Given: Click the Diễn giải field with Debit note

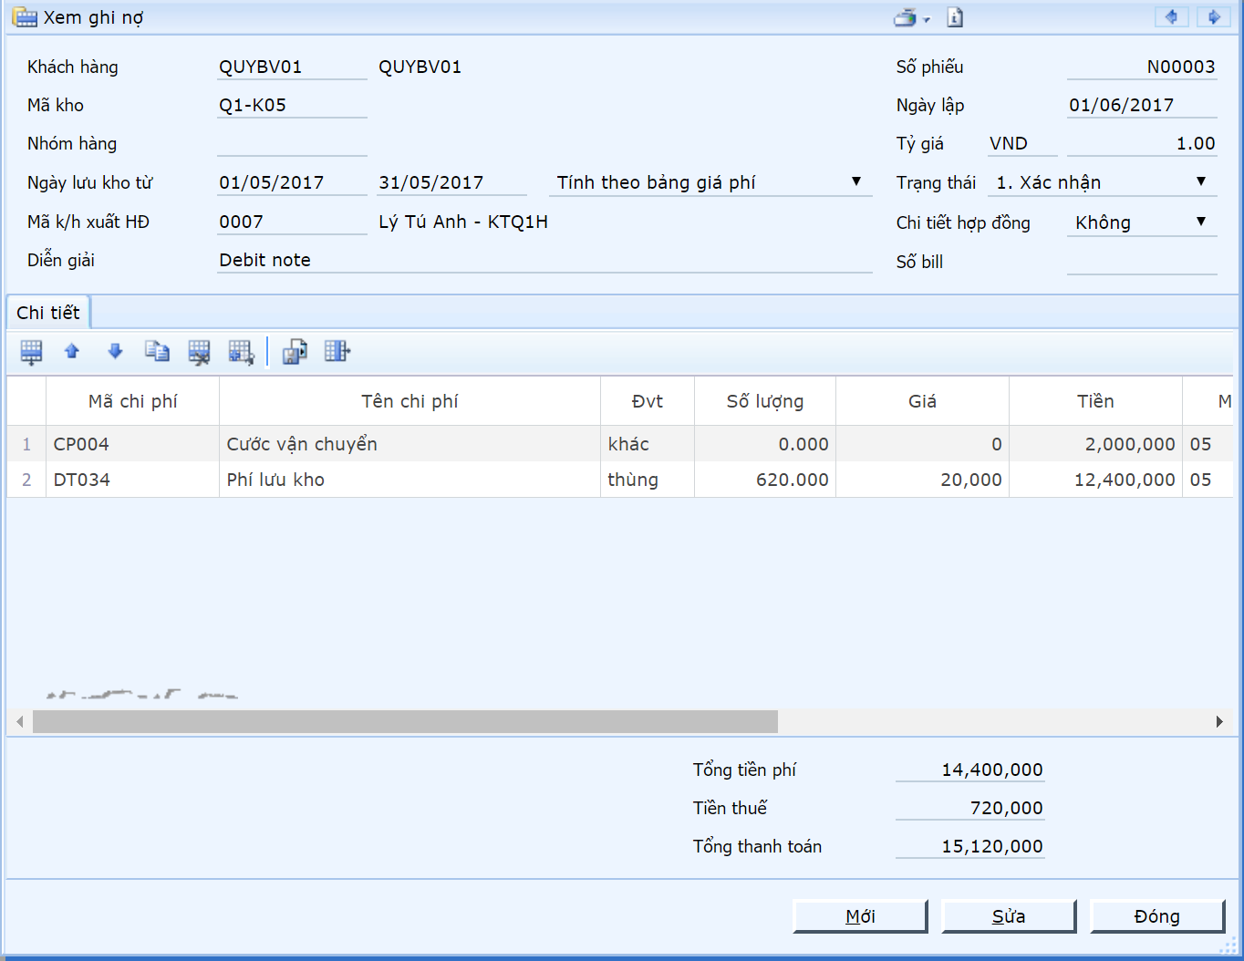Looking at the screenshot, I should click(544, 261).
